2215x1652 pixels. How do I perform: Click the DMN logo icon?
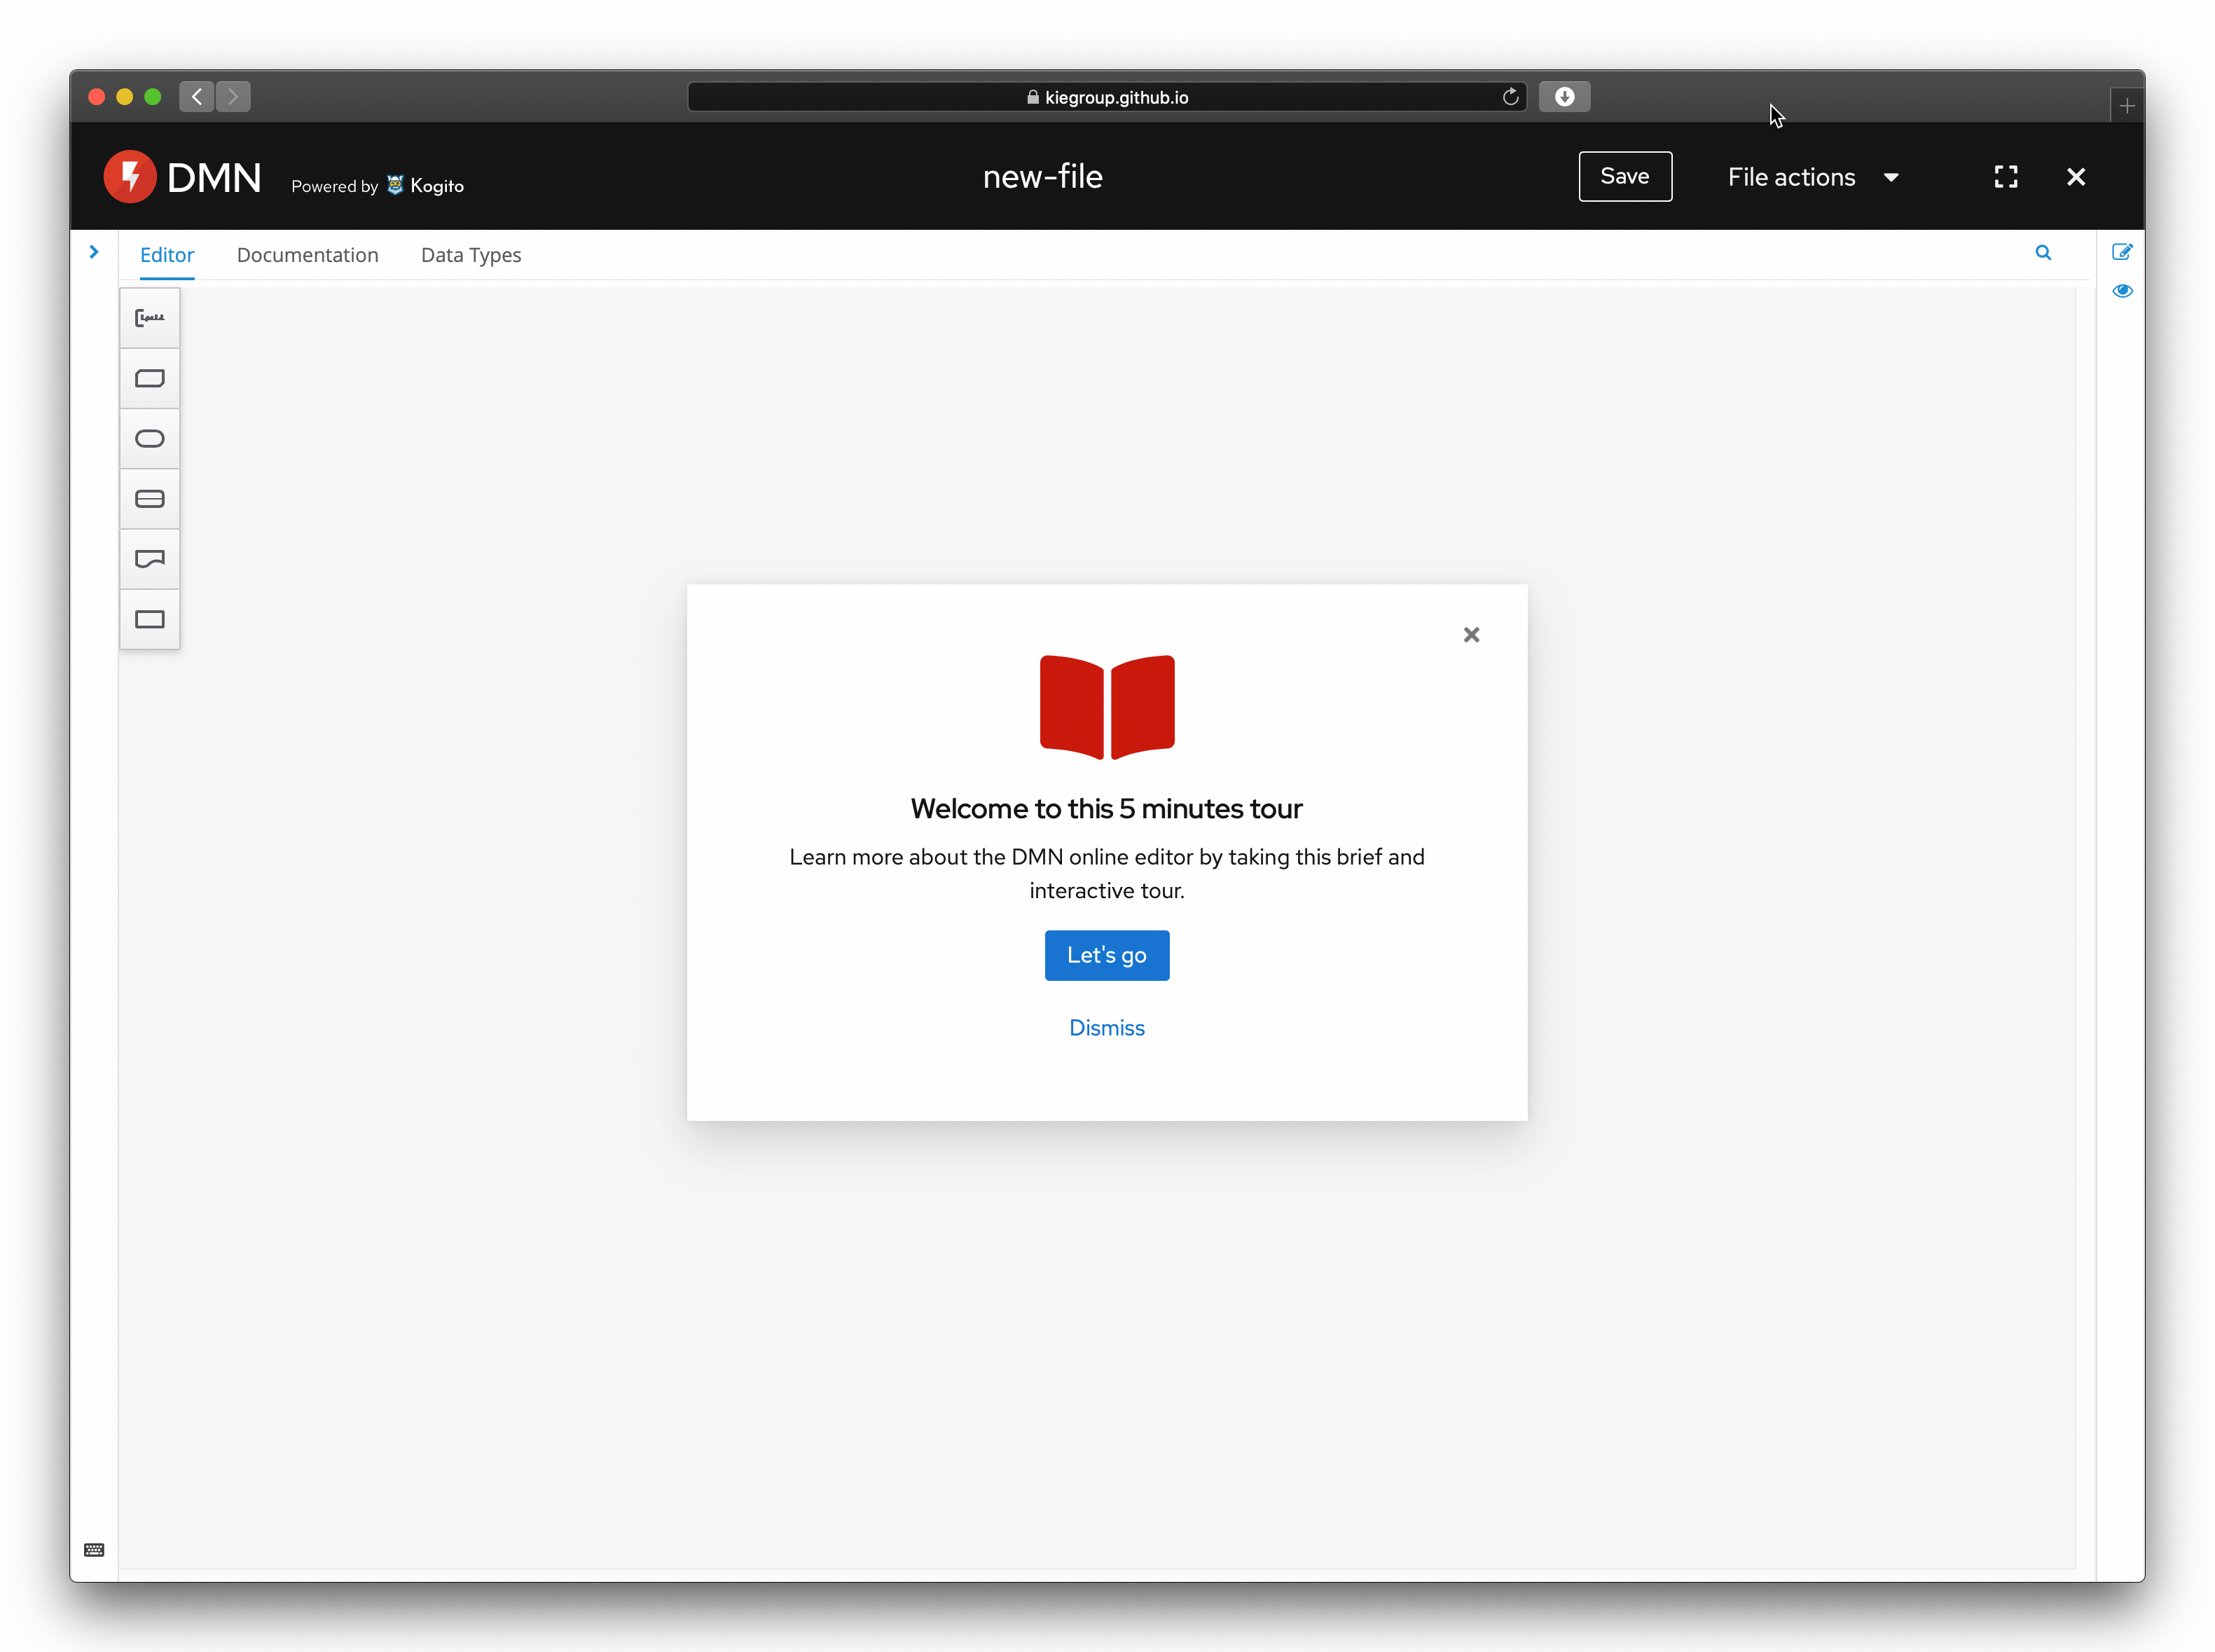[130, 177]
